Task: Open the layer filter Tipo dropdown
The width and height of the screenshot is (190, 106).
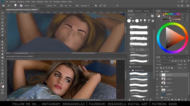Action: coord(162,61)
